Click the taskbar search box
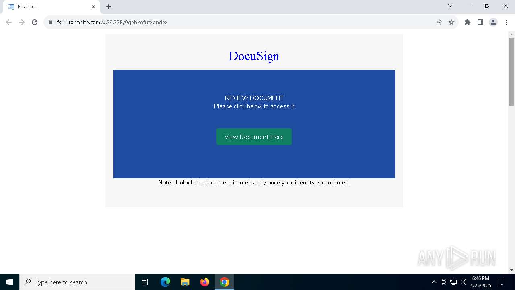Screen dimensions: 515x290 77,282
